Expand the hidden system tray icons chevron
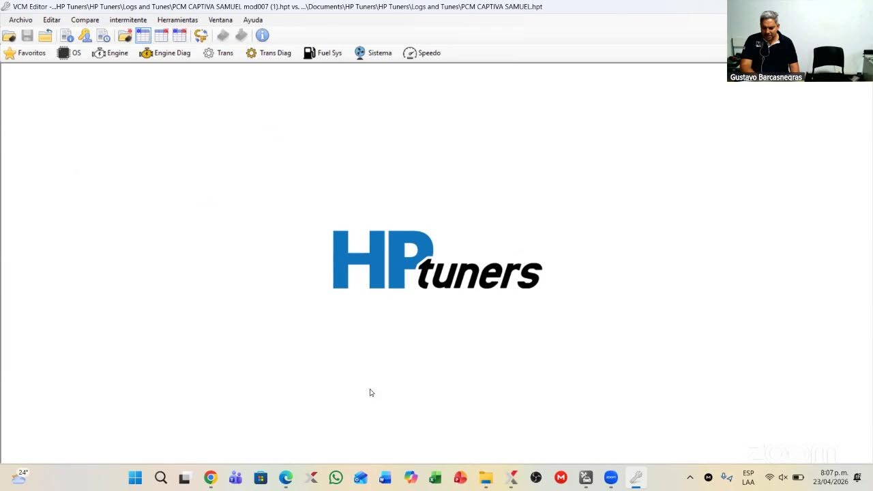873x491 pixels. pos(690,477)
